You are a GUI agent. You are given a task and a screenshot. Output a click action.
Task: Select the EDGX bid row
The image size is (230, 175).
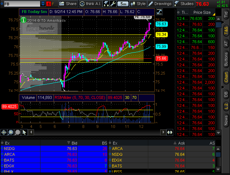[54, 166]
